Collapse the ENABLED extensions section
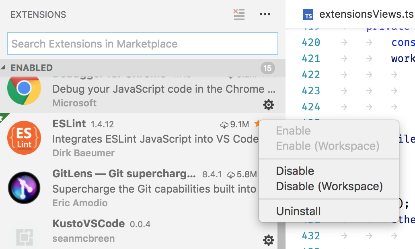415x249 pixels. click(x=4, y=68)
